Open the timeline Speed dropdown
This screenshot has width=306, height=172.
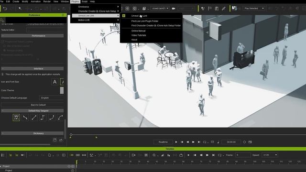click(270, 155)
